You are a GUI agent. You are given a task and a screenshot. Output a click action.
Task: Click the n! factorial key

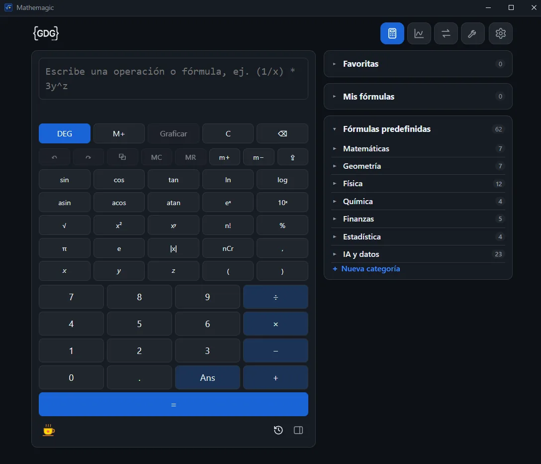228,225
